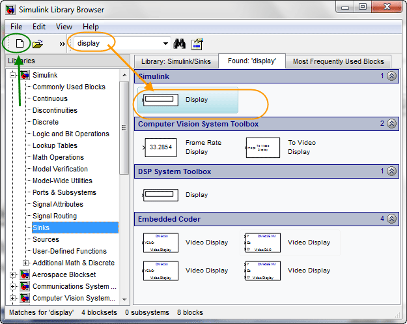Expand Additional Math & Discrete node
Image resolution: width=407 pixels, height=324 pixels.
point(25,263)
